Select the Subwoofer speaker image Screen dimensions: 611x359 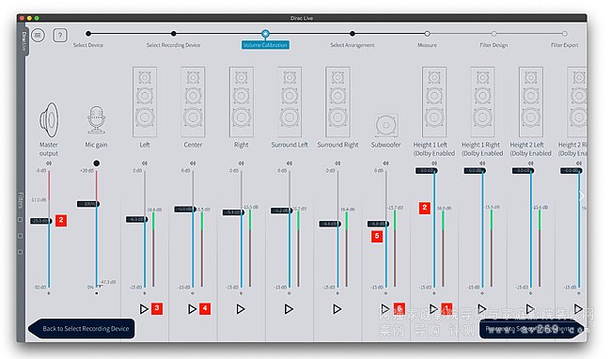[x=385, y=125]
